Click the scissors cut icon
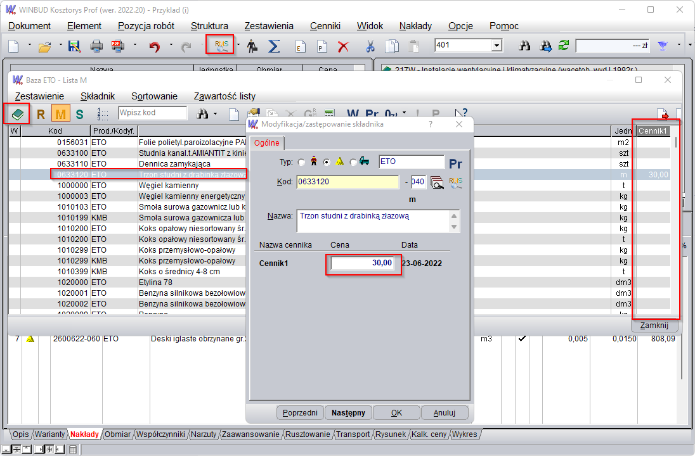 (x=370, y=46)
